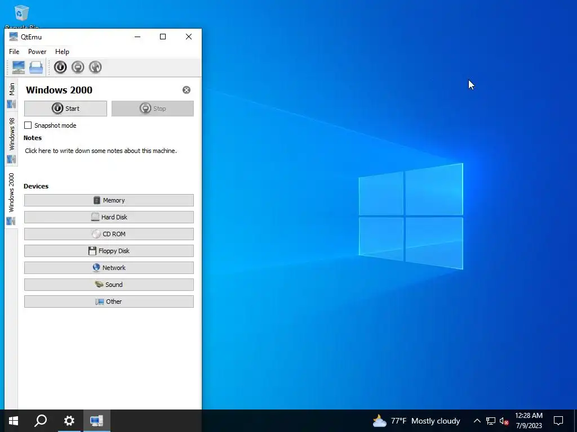Open the File menu
Image resolution: width=577 pixels, height=432 pixels.
[14, 51]
